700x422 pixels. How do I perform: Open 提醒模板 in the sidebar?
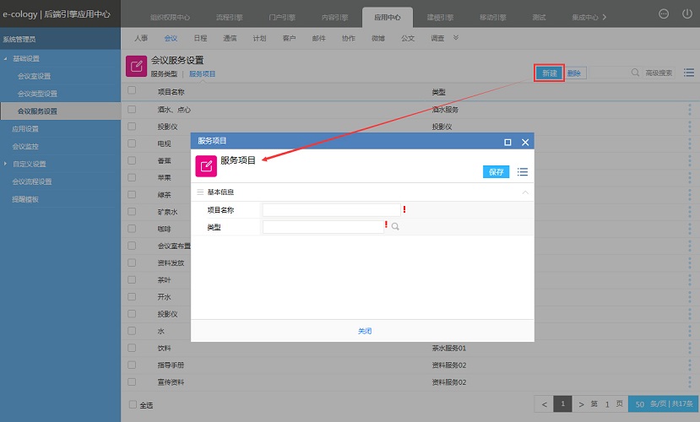(25, 199)
